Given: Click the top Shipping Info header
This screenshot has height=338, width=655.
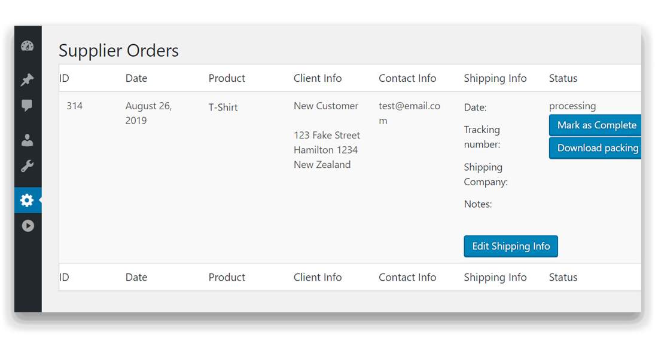Looking at the screenshot, I should [x=495, y=78].
